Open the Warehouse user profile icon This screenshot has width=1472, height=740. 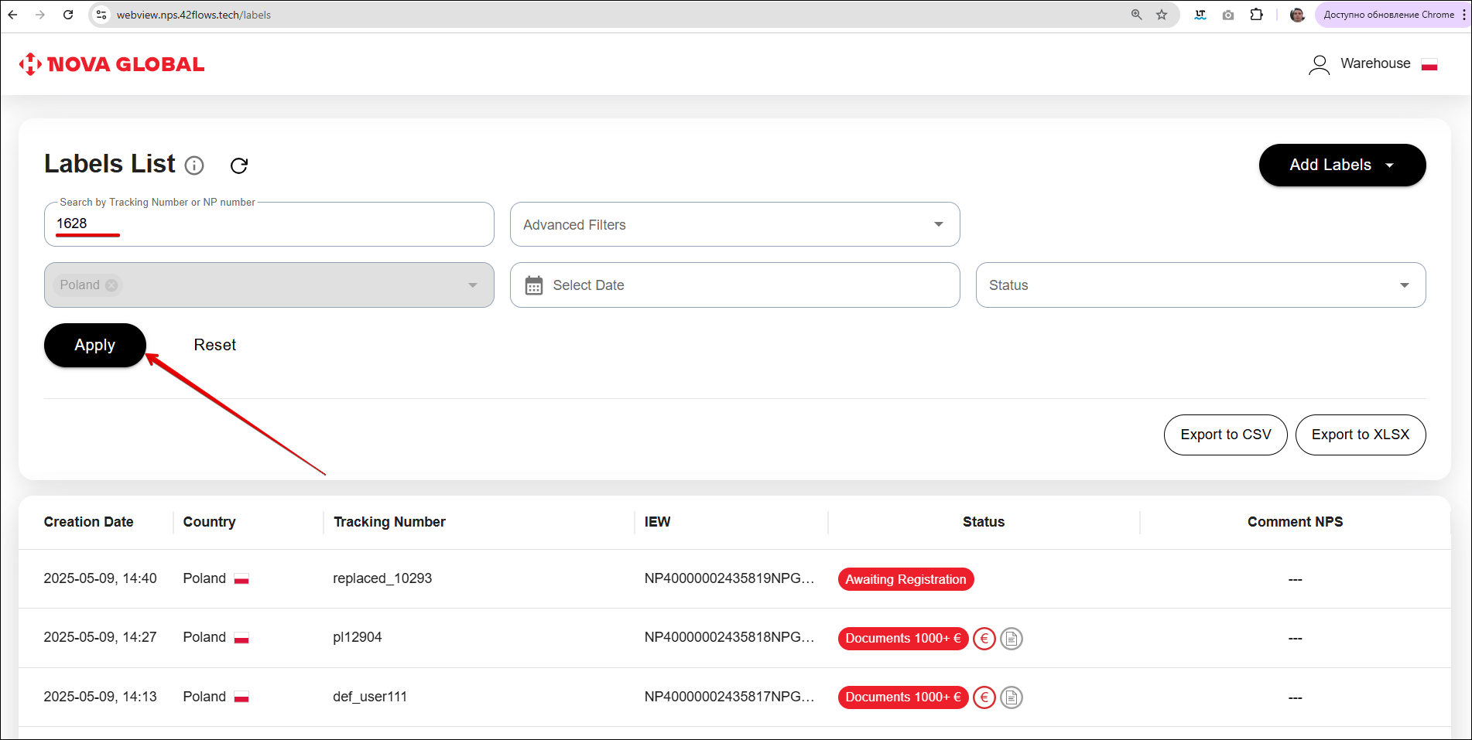(1319, 64)
